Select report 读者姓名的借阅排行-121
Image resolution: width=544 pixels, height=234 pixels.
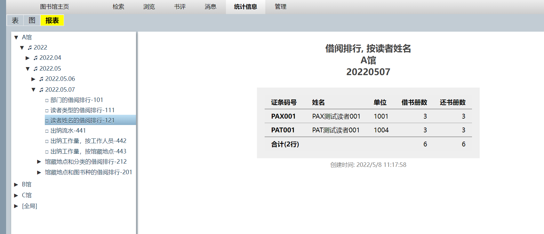coord(83,121)
